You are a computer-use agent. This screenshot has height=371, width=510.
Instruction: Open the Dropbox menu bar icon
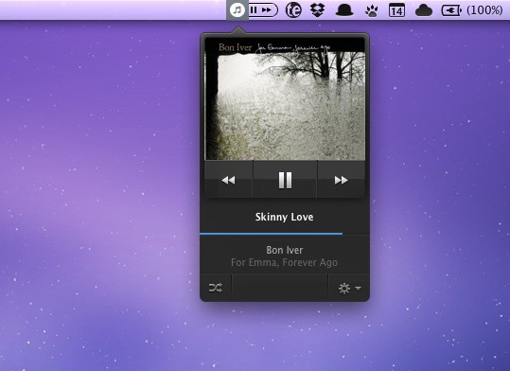point(318,10)
